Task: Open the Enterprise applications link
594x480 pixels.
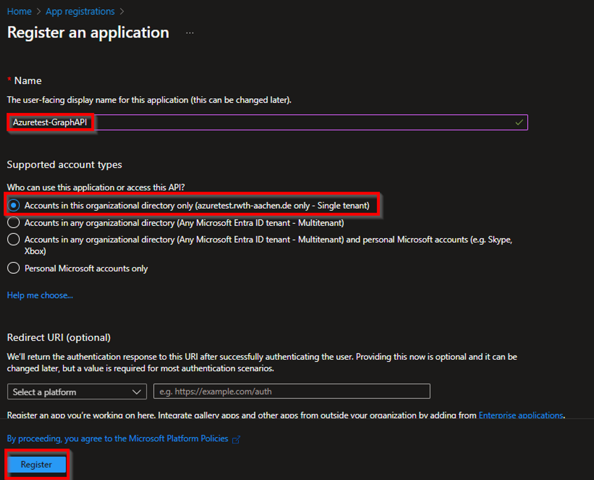Action: (520, 415)
